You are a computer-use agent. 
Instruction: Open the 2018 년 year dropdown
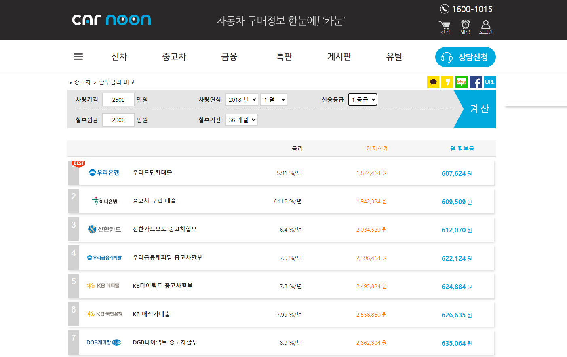pyautogui.click(x=242, y=99)
